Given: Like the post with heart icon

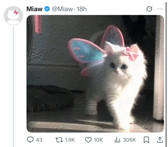Looking at the screenshot, I should pos(88,140).
